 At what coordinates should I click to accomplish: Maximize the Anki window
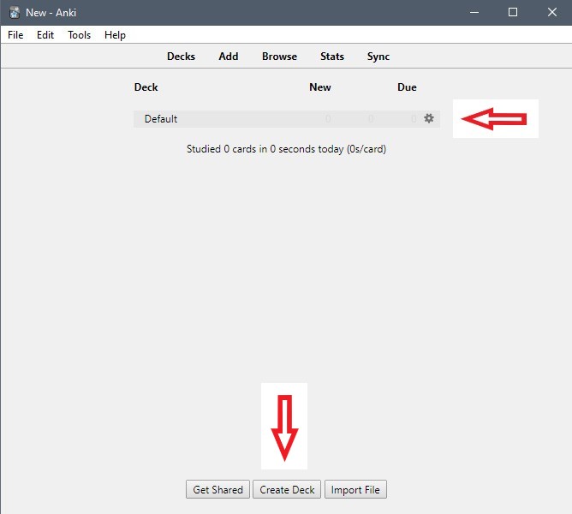coord(513,12)
